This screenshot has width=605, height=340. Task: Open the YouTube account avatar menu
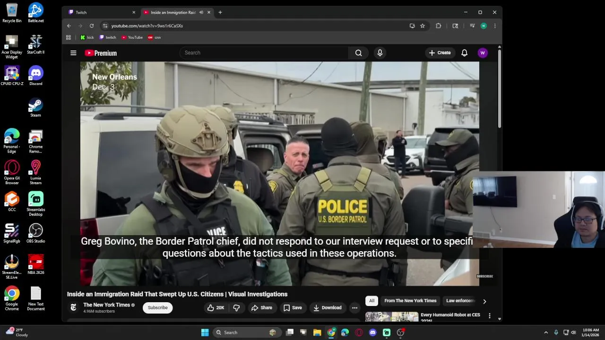point(483,53)
